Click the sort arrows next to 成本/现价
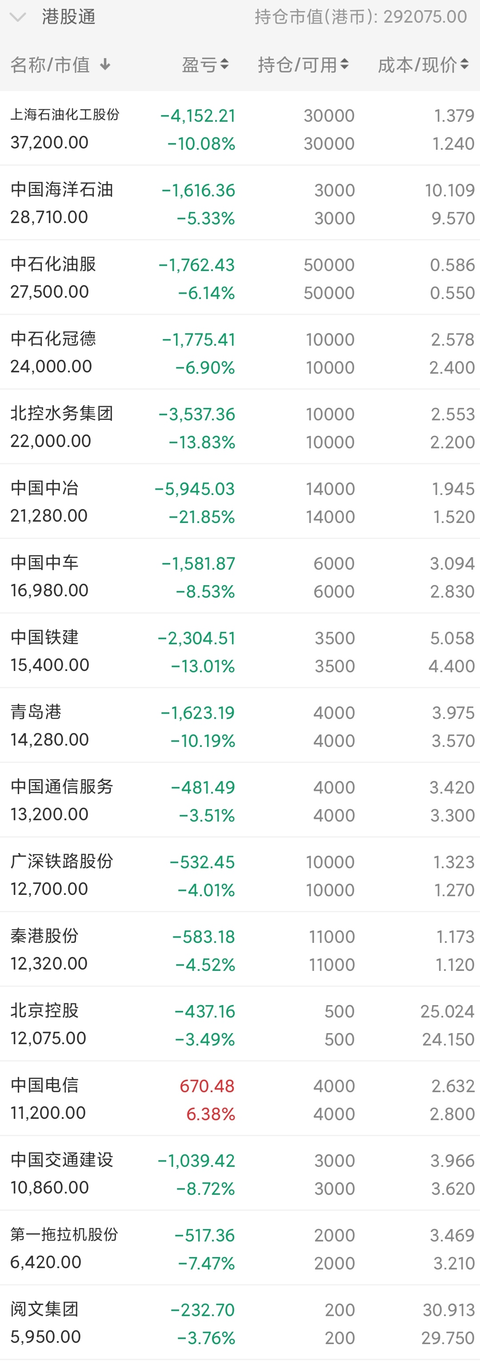 [x=464, y=64]
